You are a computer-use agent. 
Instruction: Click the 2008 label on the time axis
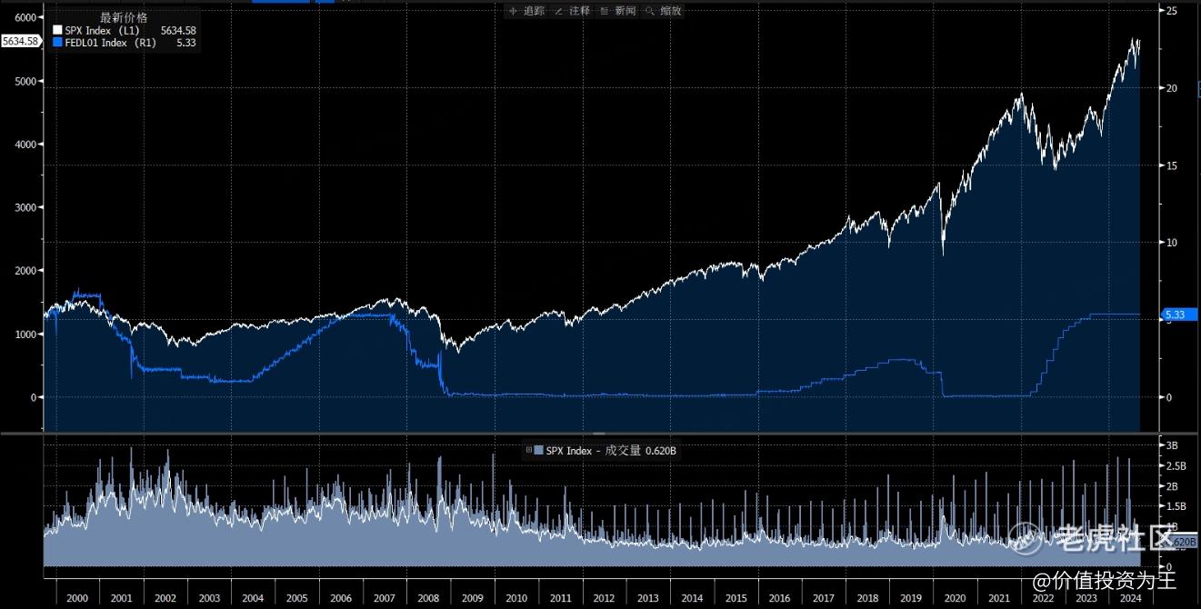pos(428,599)
